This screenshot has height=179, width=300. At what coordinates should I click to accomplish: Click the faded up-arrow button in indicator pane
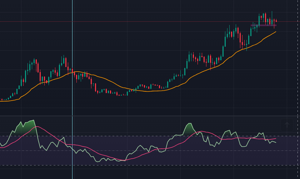(287, 125)
